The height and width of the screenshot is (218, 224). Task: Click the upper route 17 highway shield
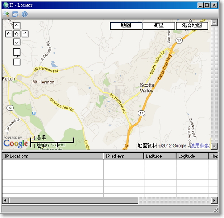click(179, 40)
